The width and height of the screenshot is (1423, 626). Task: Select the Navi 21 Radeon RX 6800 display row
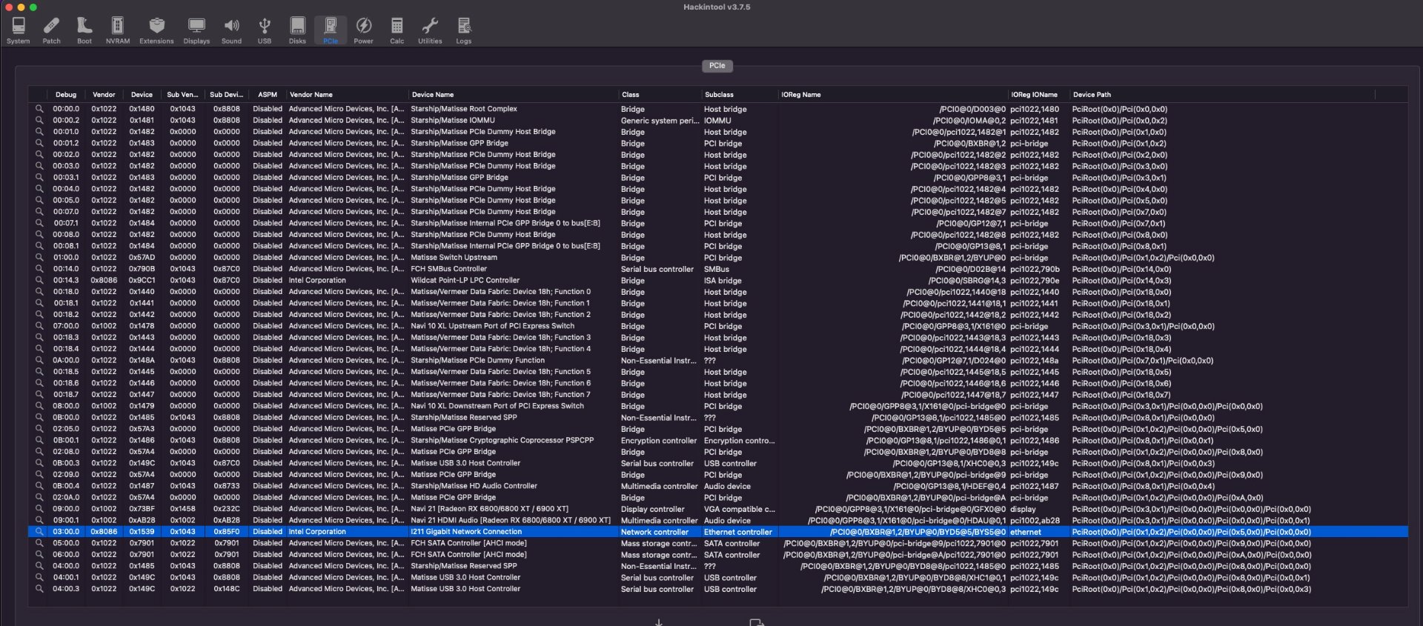[x=489, y=509]
